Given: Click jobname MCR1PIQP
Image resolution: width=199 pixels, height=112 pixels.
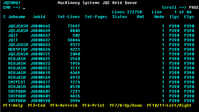Looking at the screenshot, I should tap(18, 49).
